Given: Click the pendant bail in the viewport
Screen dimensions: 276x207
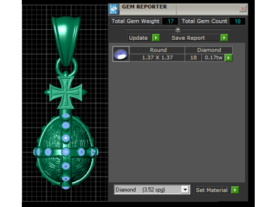Looking at the screenshot, I should coord(66,41).
